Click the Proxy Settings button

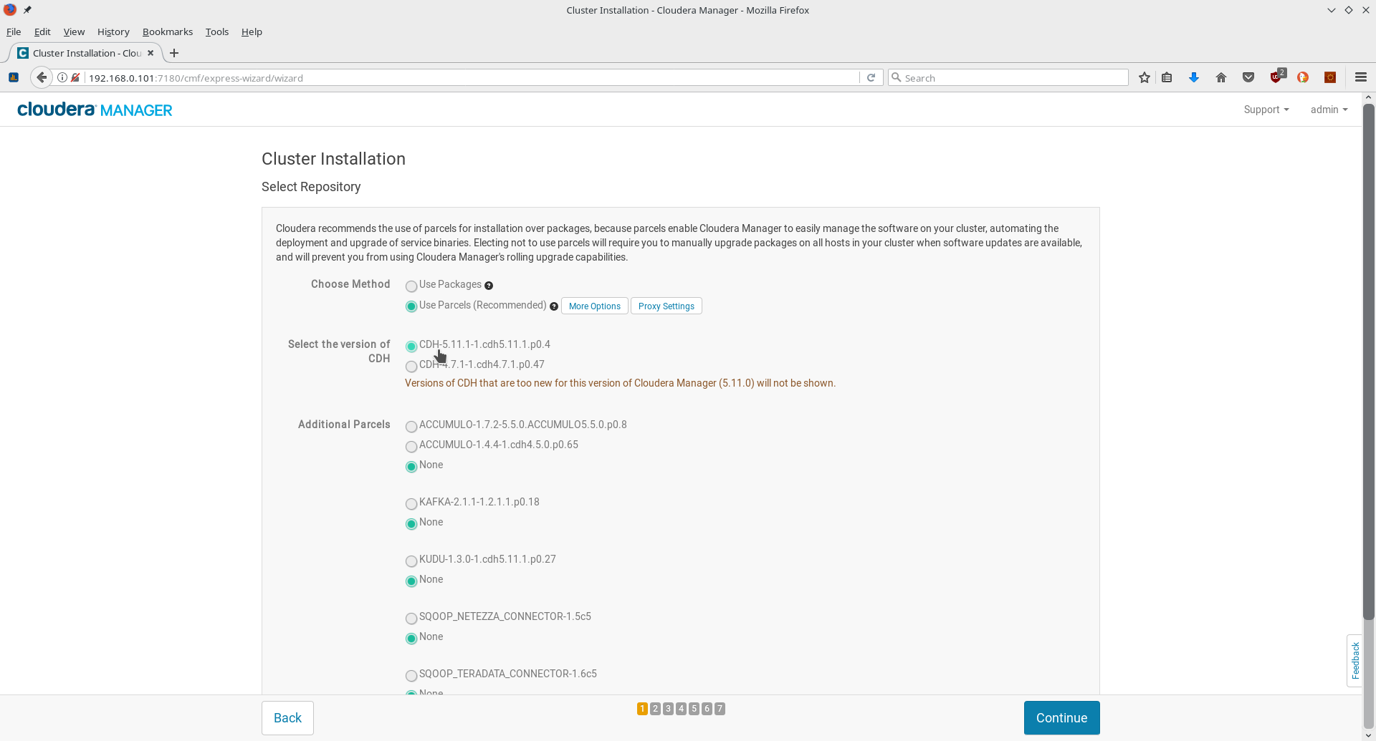click(x=666, y=306)
